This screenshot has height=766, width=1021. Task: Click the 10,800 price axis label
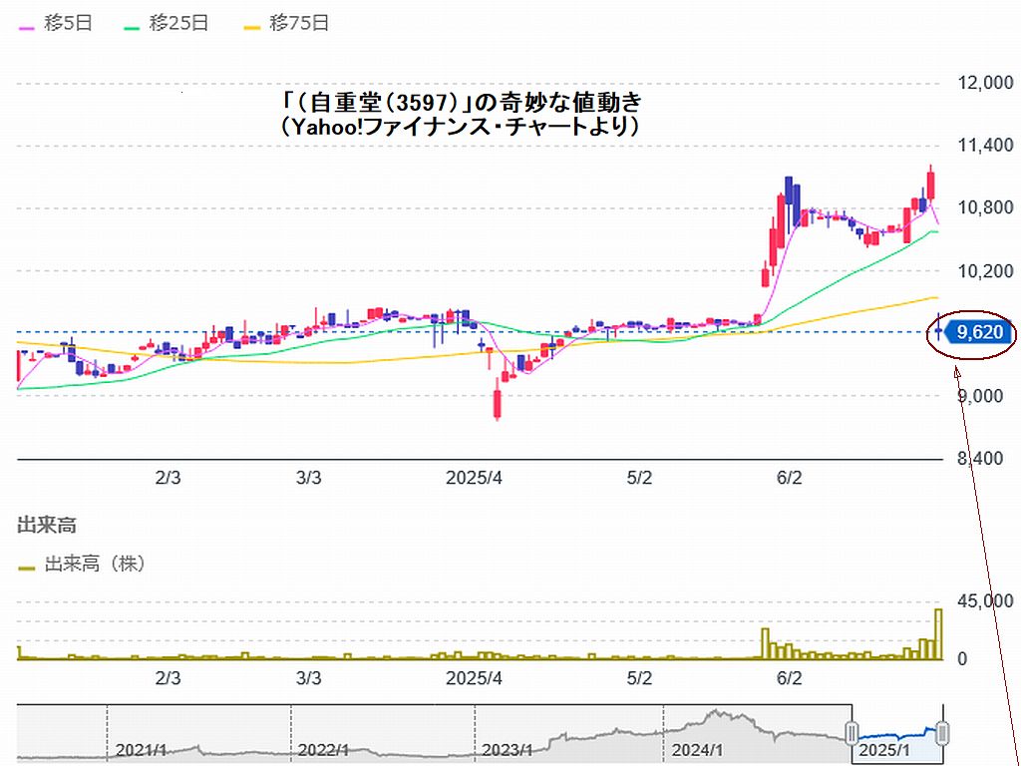pyautogui.click(x=985, y=207)
